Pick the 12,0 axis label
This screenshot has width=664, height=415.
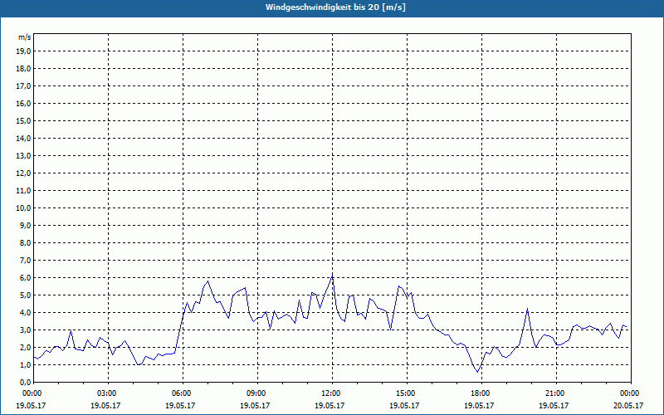tap(23, 173)
